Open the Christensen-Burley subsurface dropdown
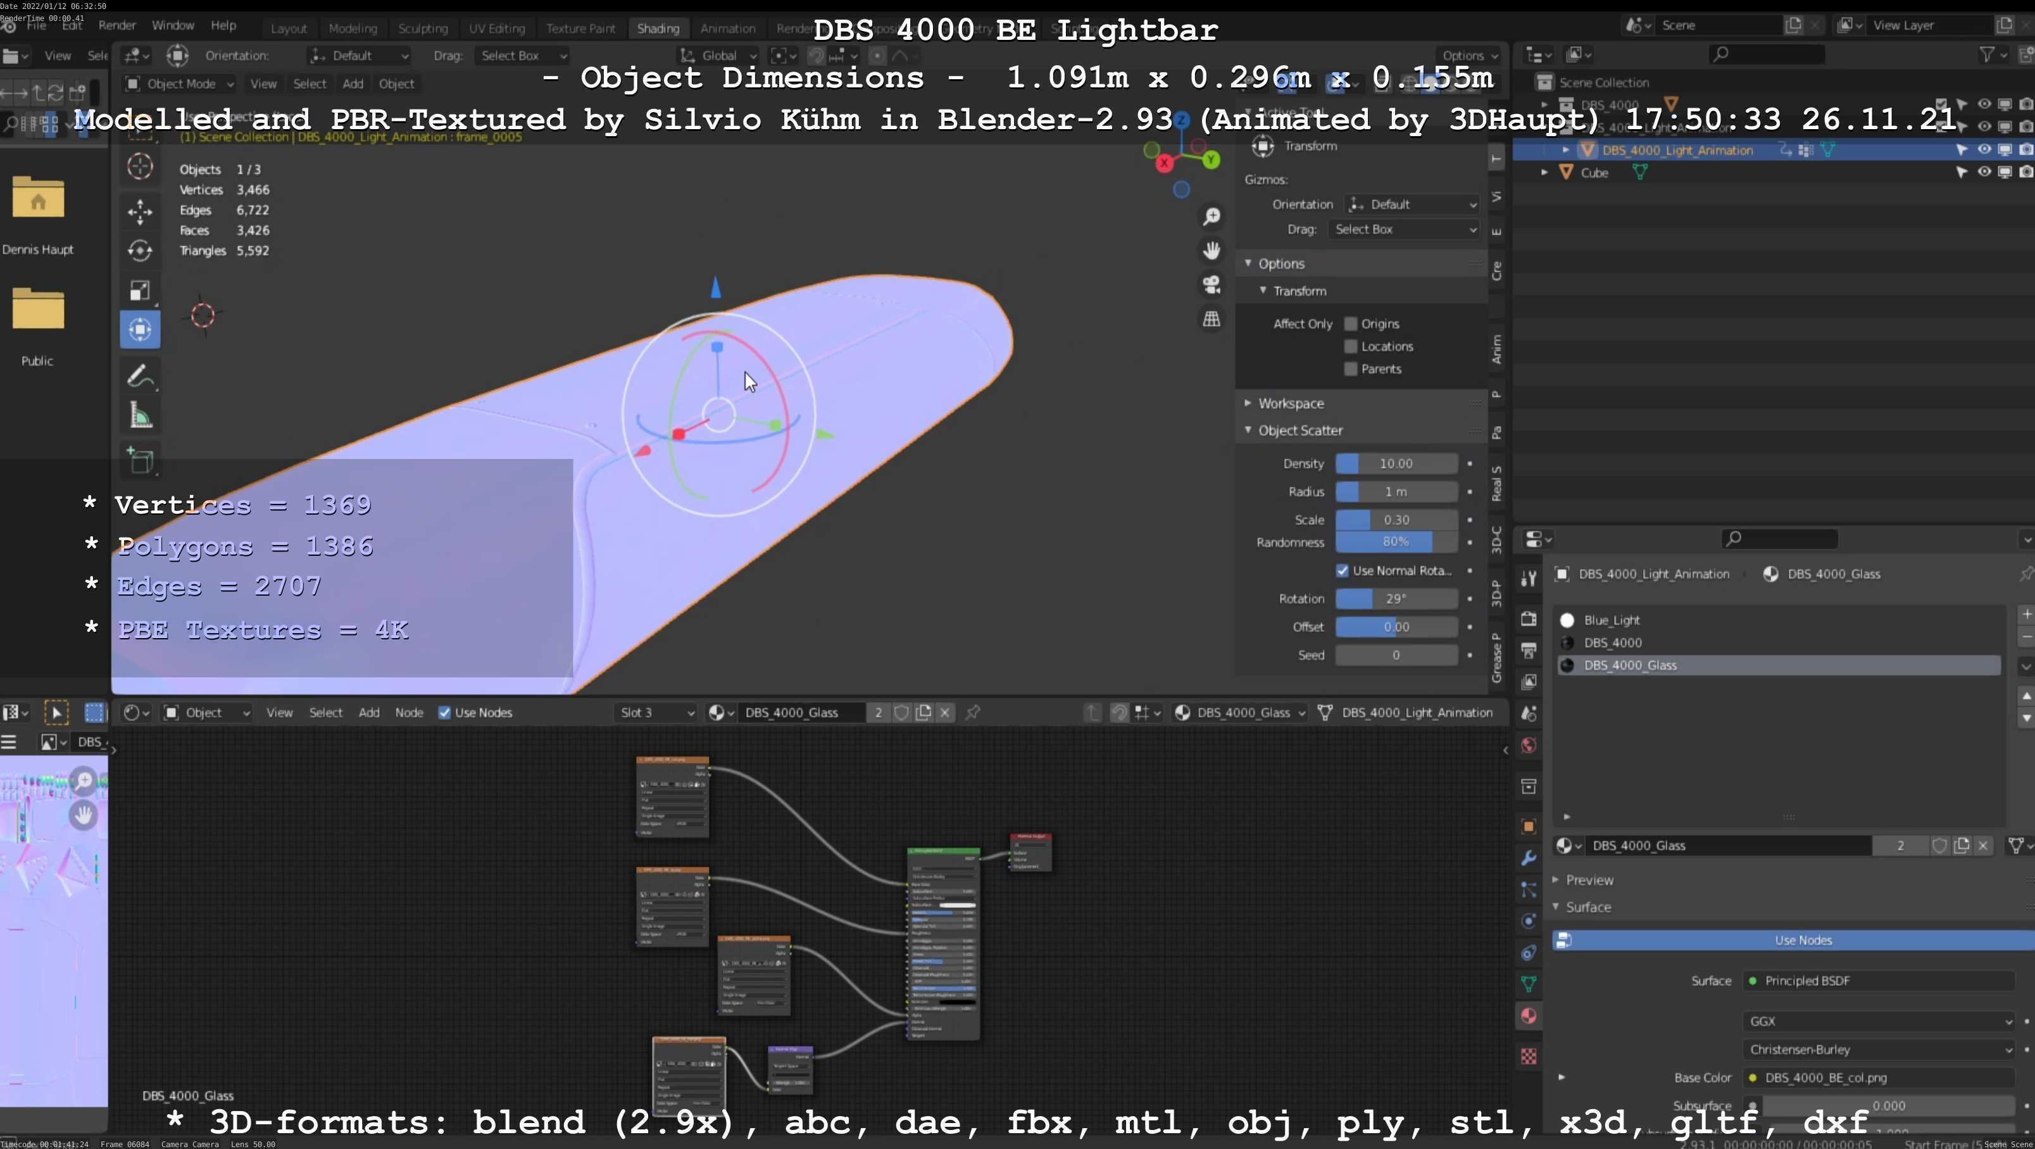Screen dimensions: 2035x1149 [x=1880, y=1050]
